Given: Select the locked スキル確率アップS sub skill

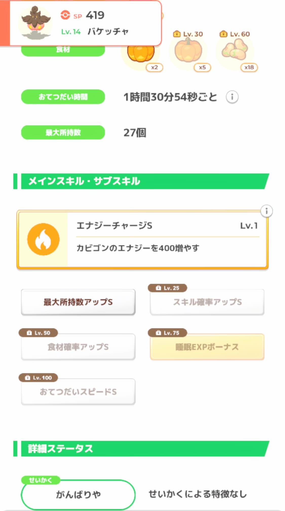Looking at the screenshot, I should click(207, 302).
